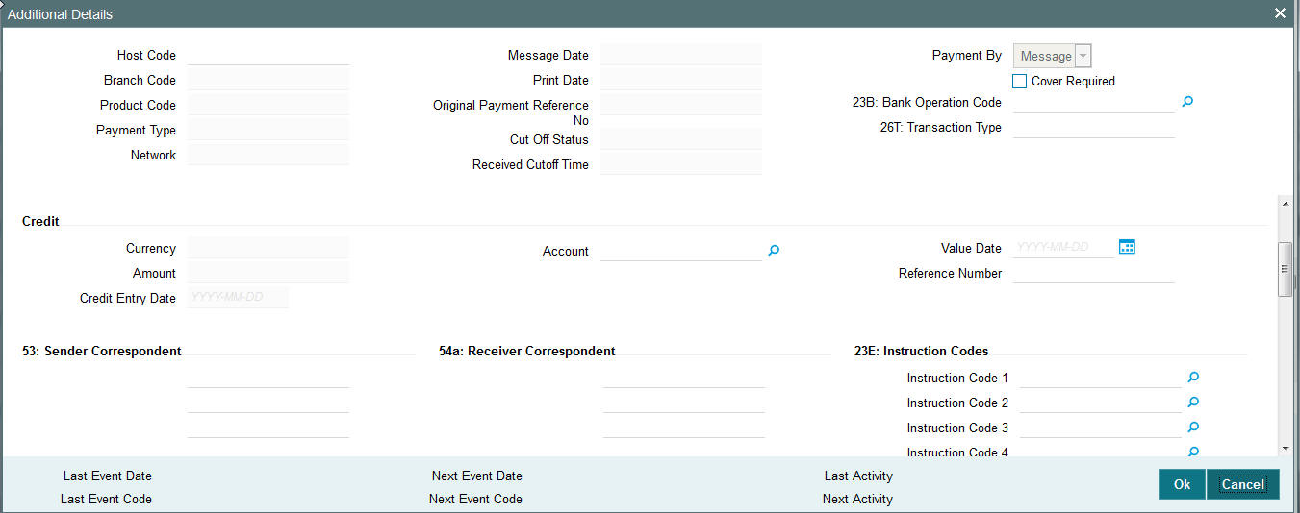Viewport: 1300px width, 513px height.
Task: Click the 53: Sender Correspondent heading
Action: [x=102, y=351]
